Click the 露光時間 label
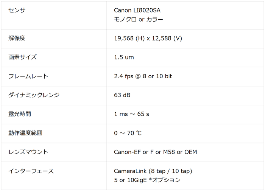The height and width of the screenshot is (191, 265). [20, 114]
